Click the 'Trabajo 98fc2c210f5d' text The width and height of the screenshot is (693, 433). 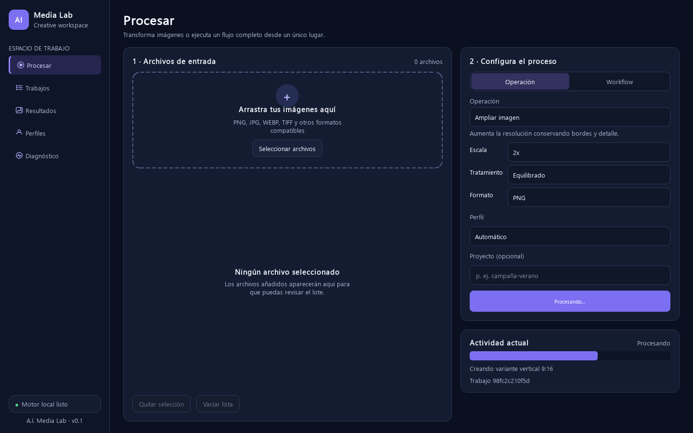[x=500, y=381]
